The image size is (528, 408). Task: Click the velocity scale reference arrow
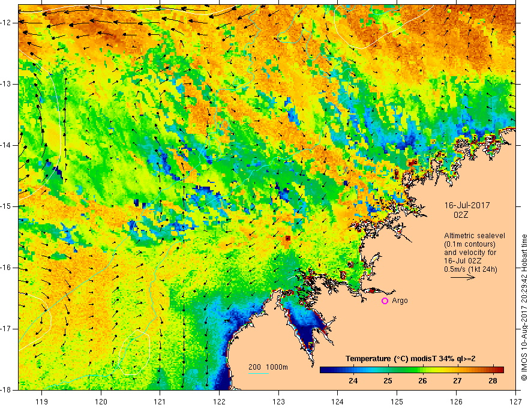tap(463, 277)
